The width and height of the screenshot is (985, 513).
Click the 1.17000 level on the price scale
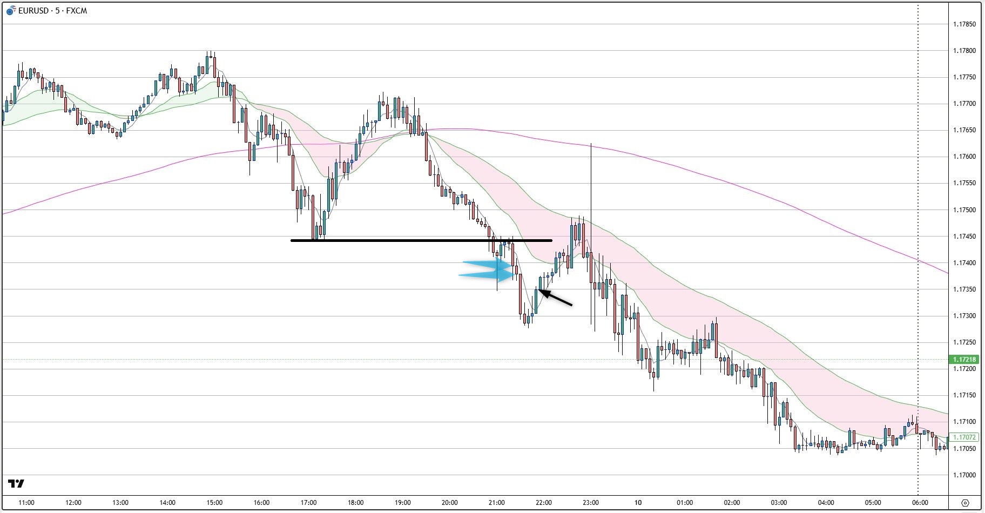coord(964,475)
